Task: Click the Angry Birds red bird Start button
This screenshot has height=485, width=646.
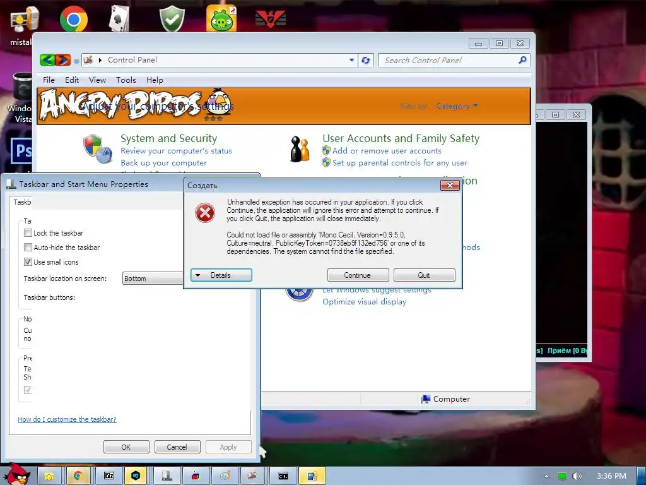Action: coord(16,474)
